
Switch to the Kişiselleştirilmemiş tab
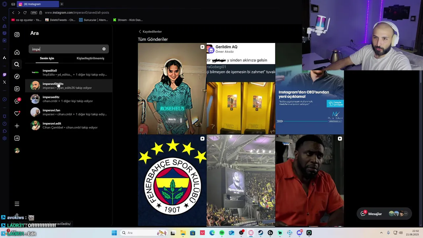90,58
